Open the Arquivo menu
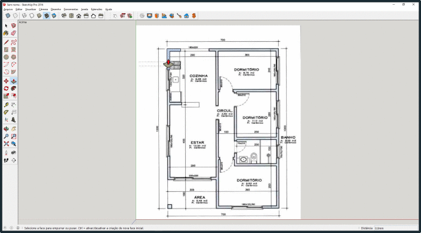Screen dimensions: 421x233 click(x=8, y=9)
